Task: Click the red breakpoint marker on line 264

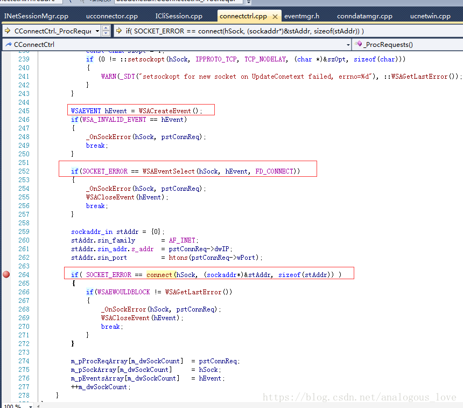Action: [6, 274]
